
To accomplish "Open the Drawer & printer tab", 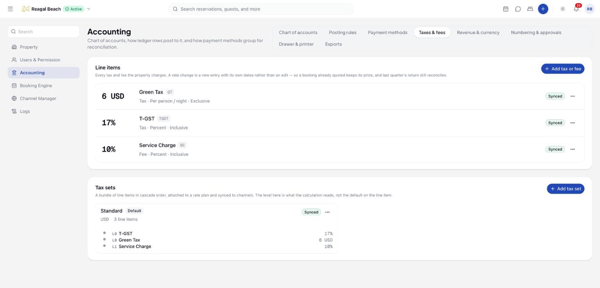I will [x=296, y=44].
